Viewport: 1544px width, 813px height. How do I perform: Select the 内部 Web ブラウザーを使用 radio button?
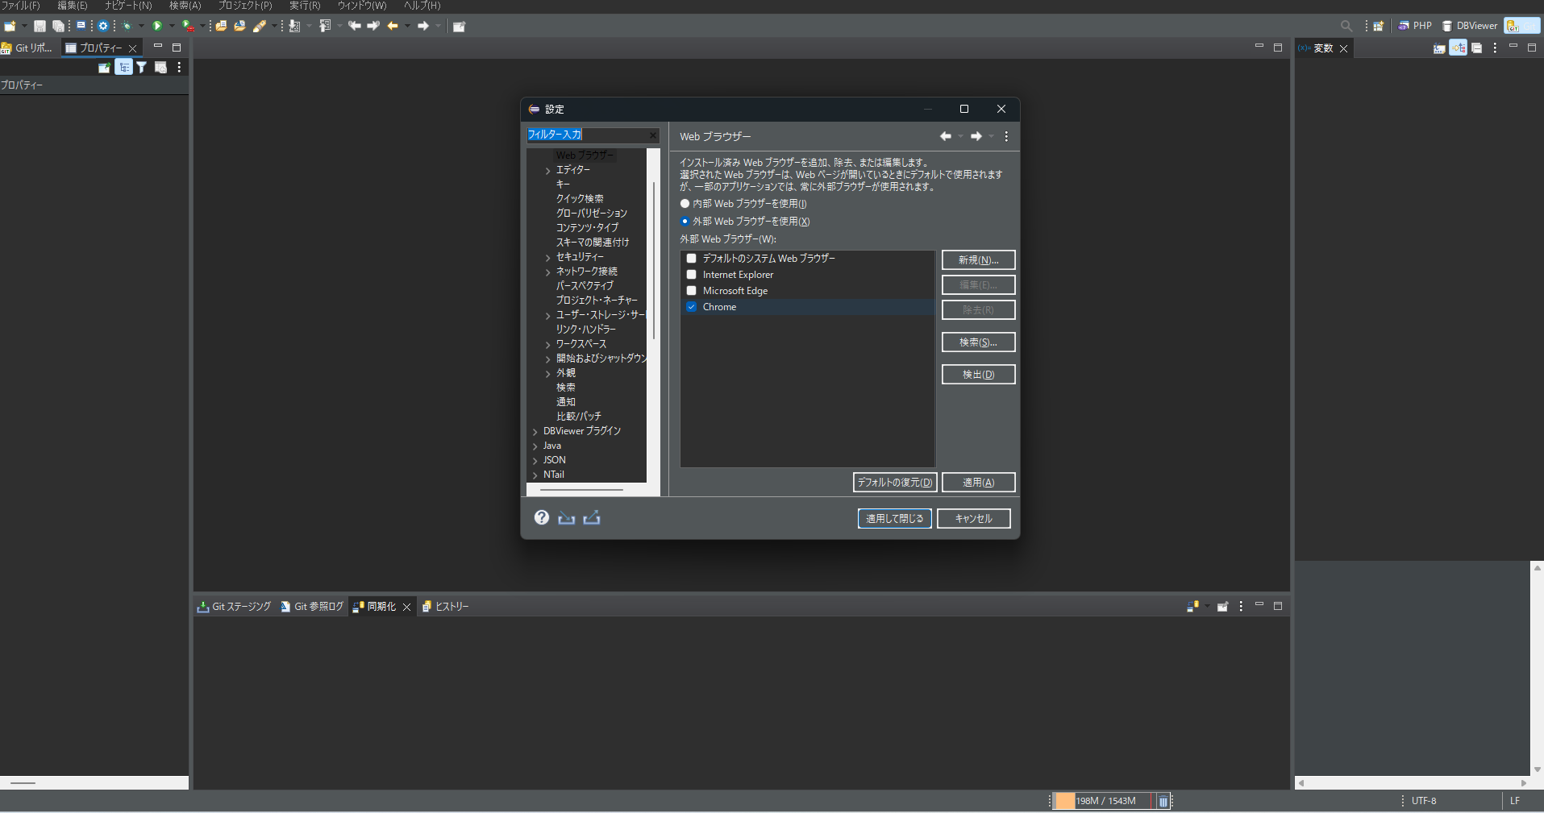(x=683, y=204)
